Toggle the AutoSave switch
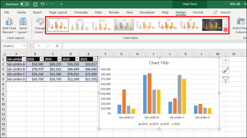 (24, 4)
